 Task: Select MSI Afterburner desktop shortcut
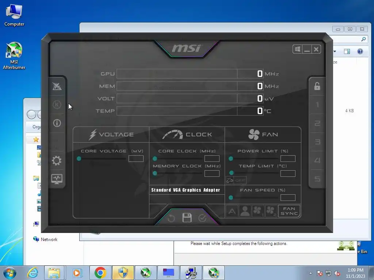(14, 56)
